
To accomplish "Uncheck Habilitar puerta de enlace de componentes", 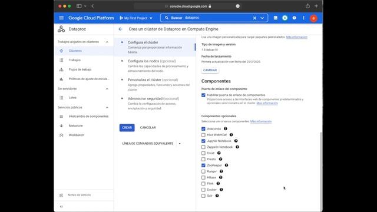I will (203, 95).
